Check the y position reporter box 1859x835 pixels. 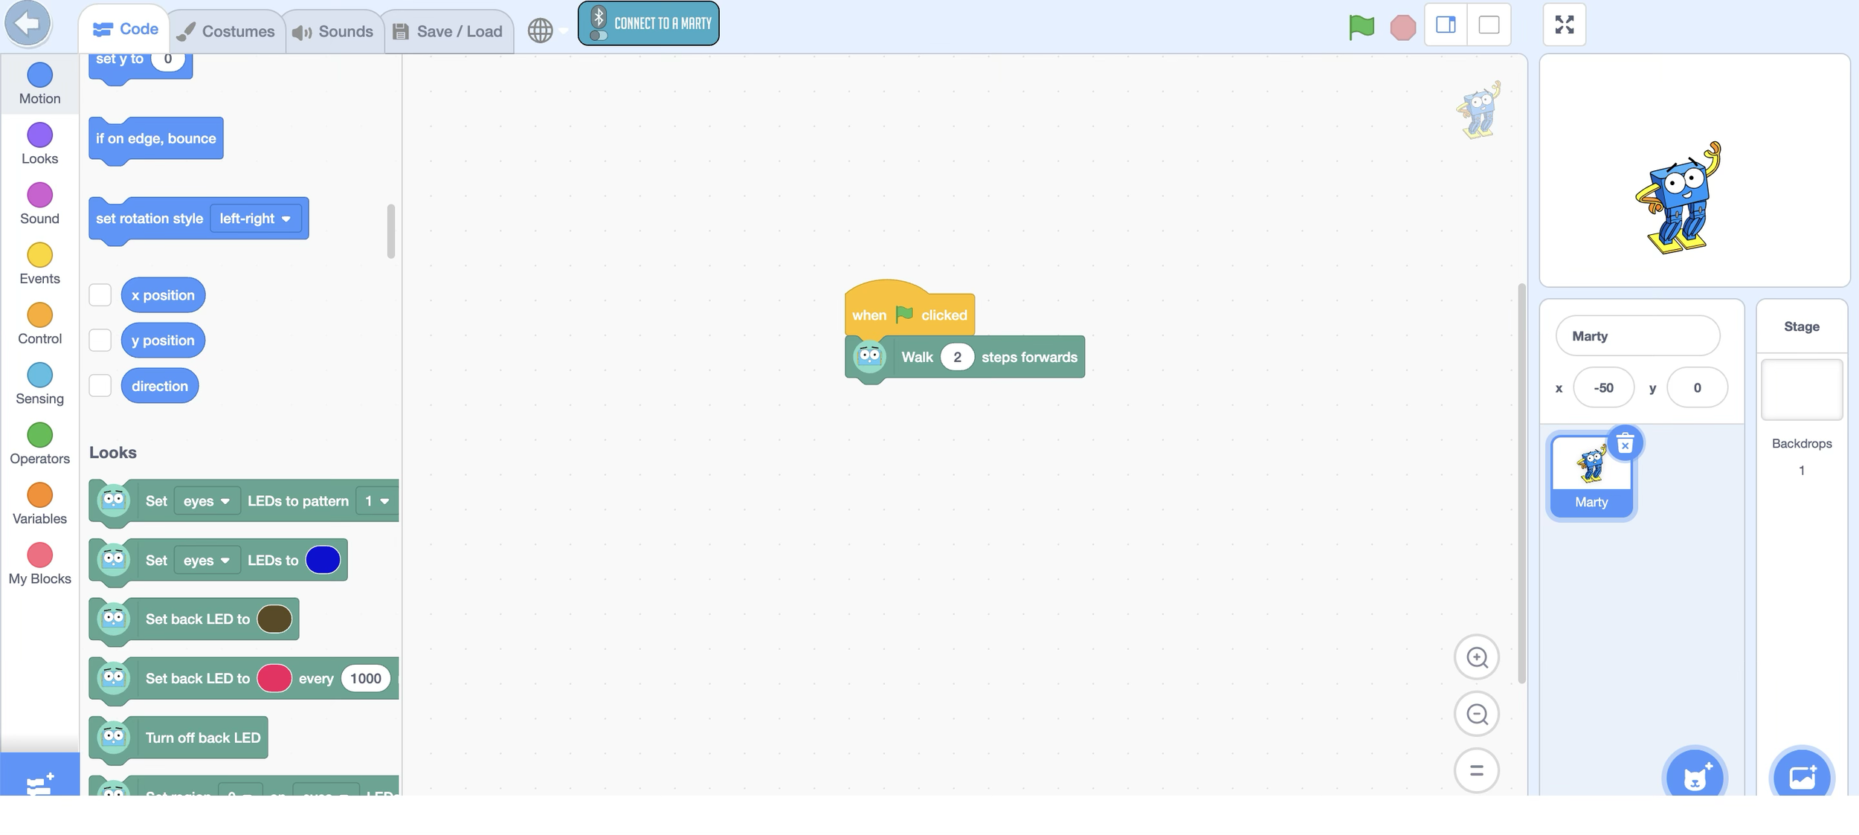tap(100, 341)
